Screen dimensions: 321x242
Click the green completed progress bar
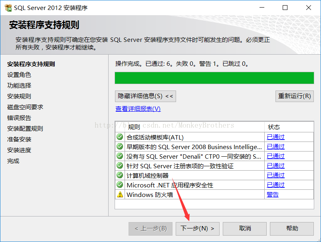click(x=214, y=78)
